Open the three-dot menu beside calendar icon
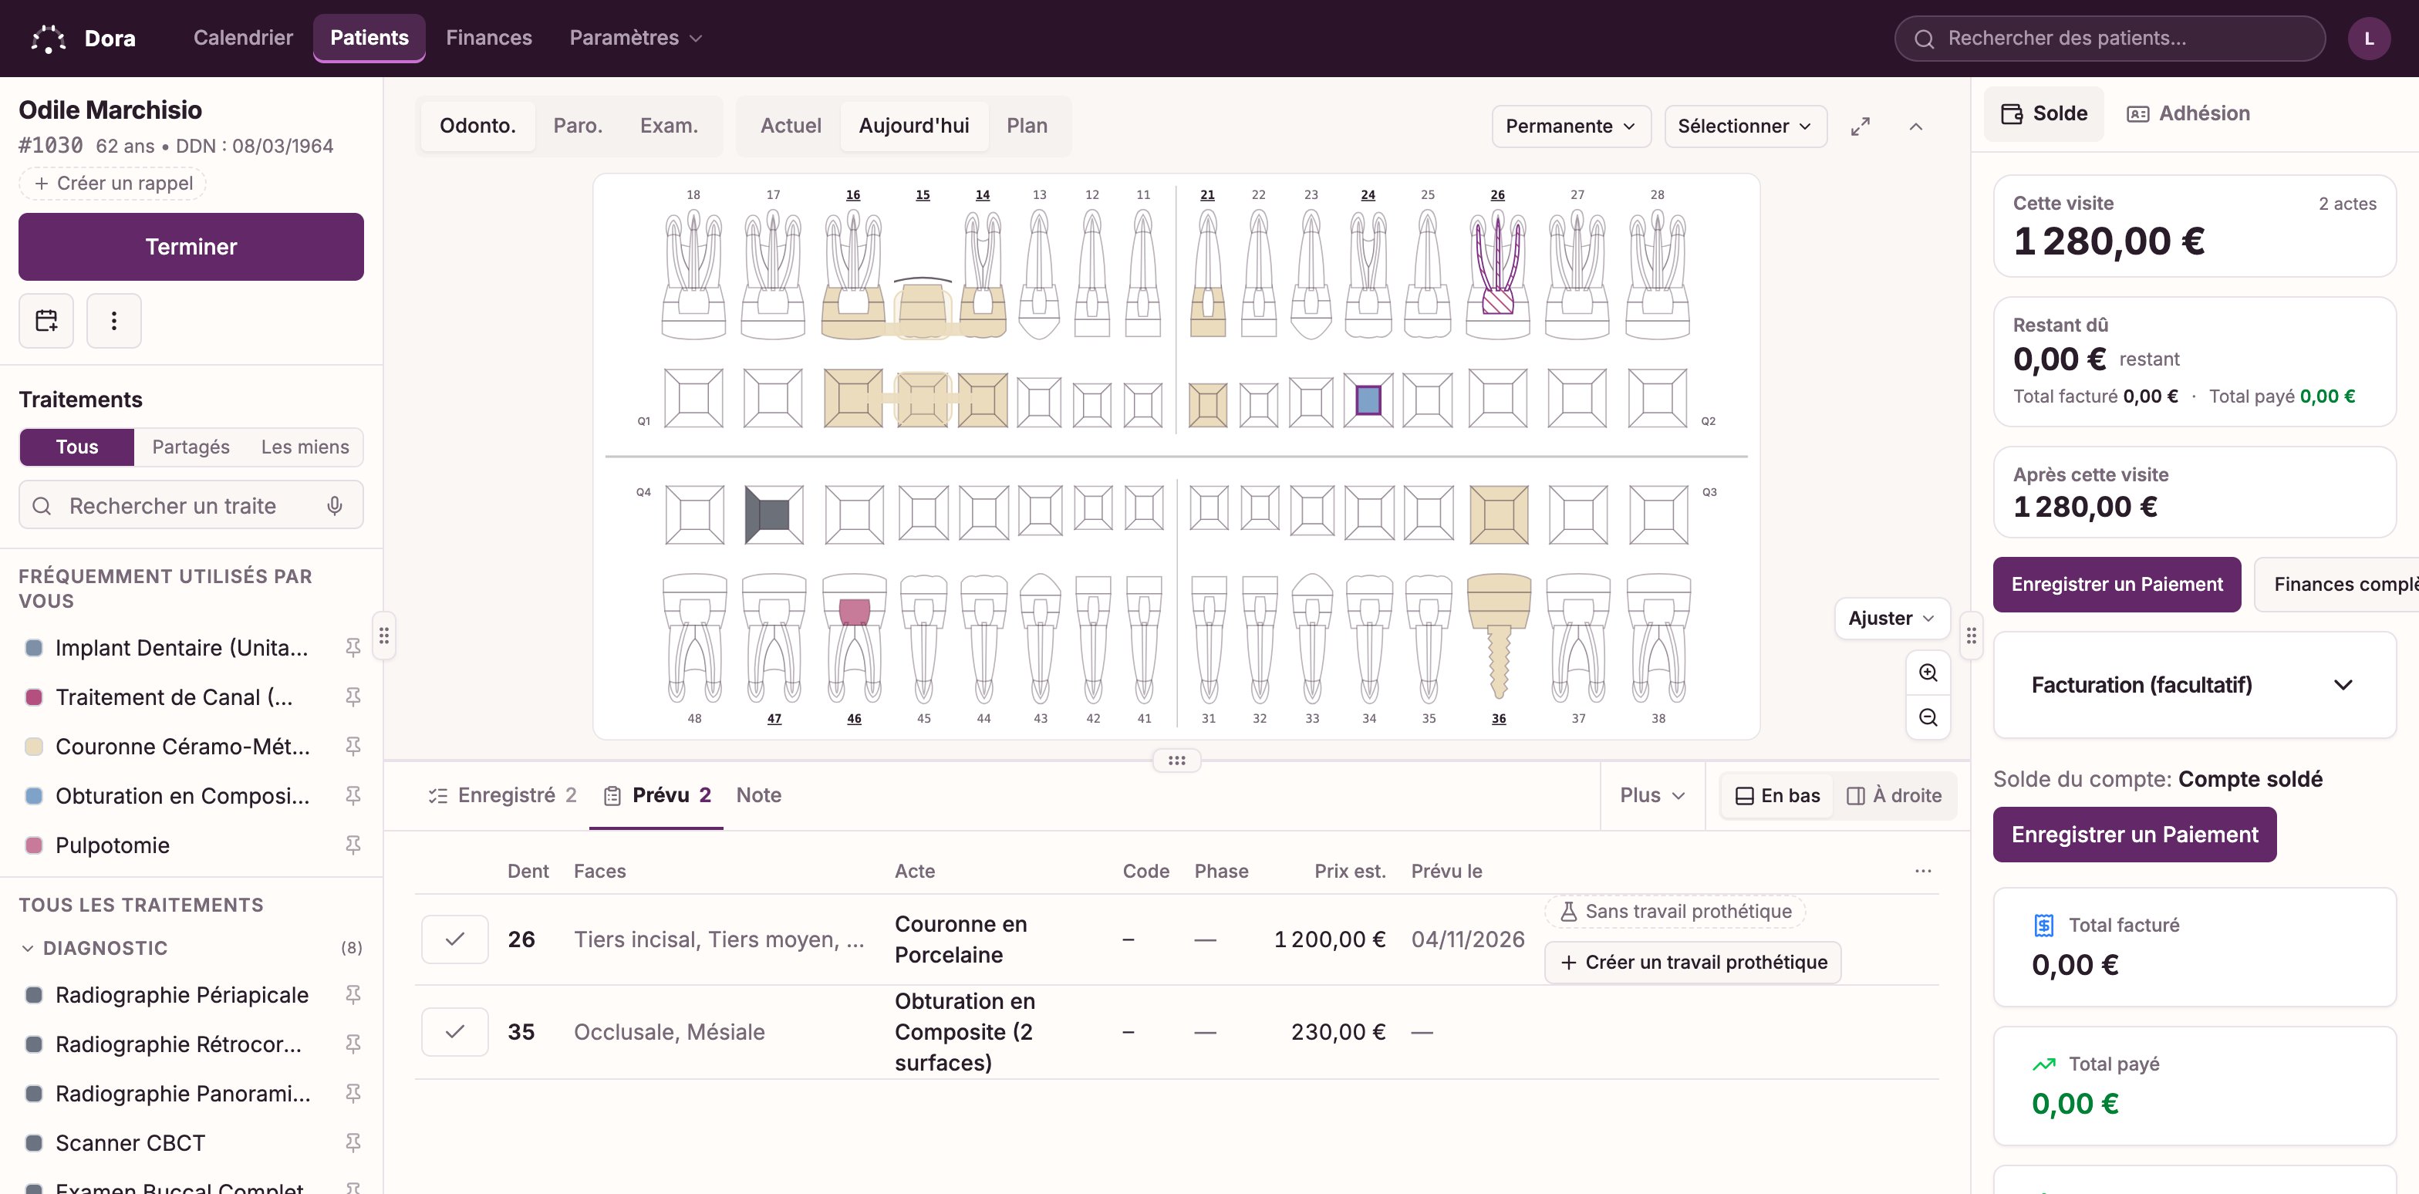Viewport: 2419px width, 1194px height. coord(113,321)
